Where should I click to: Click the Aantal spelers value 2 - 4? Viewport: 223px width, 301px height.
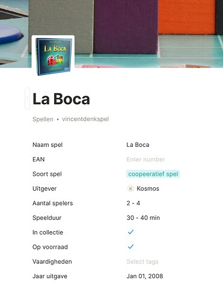click(133, 203)
